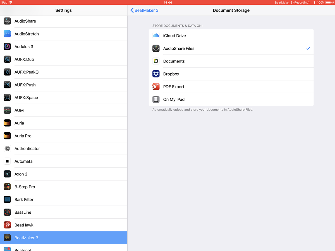
Task: Tap the AudioStretch waveform icon
Action: [x=7, y=34]
